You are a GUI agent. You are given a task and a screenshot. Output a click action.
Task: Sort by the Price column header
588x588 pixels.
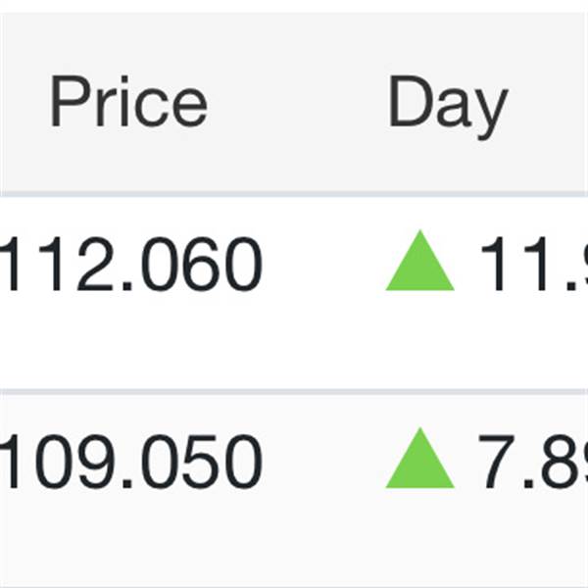pos(128,102)
